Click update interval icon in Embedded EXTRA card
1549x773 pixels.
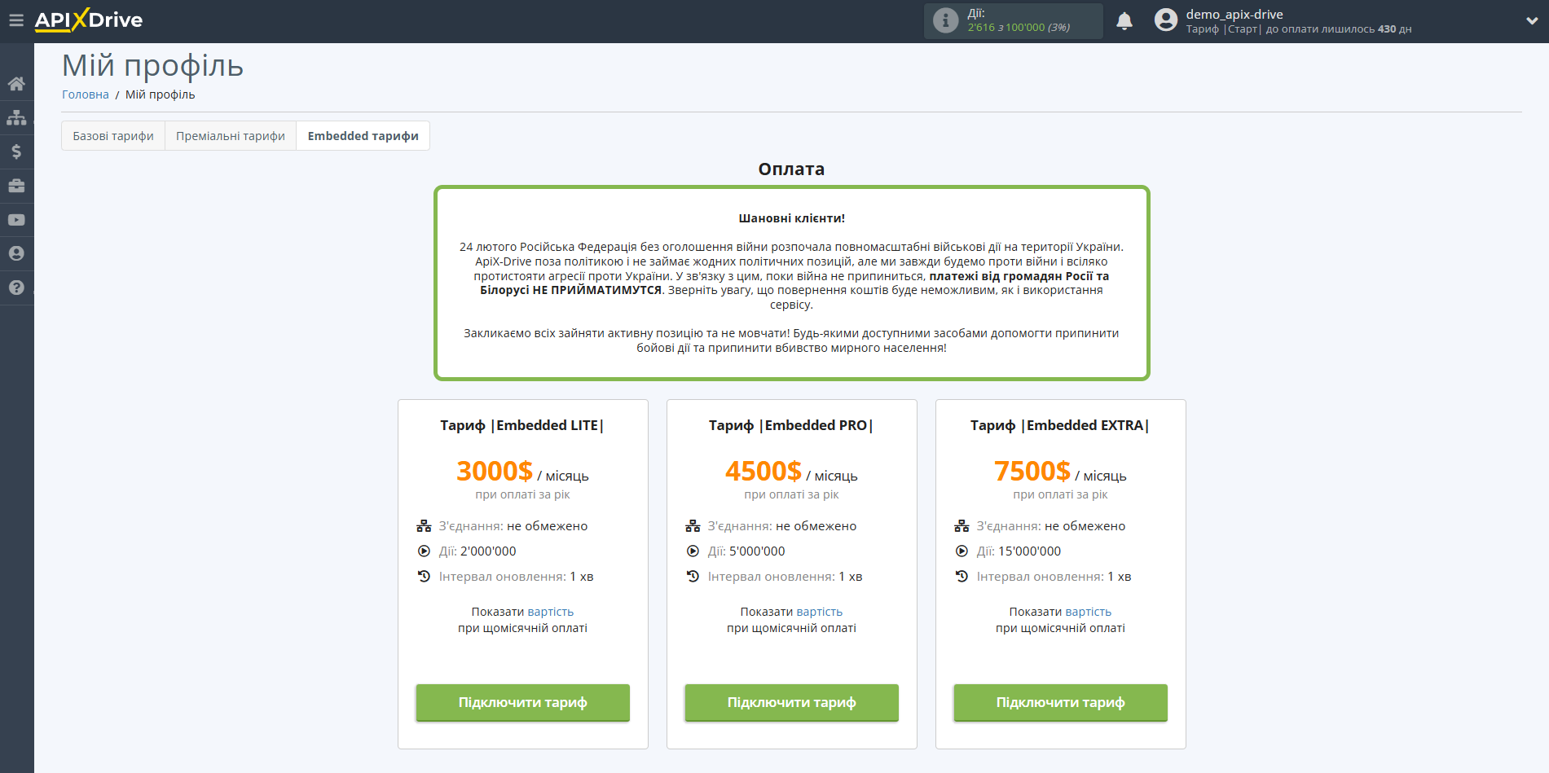click(x=962, y=577)
